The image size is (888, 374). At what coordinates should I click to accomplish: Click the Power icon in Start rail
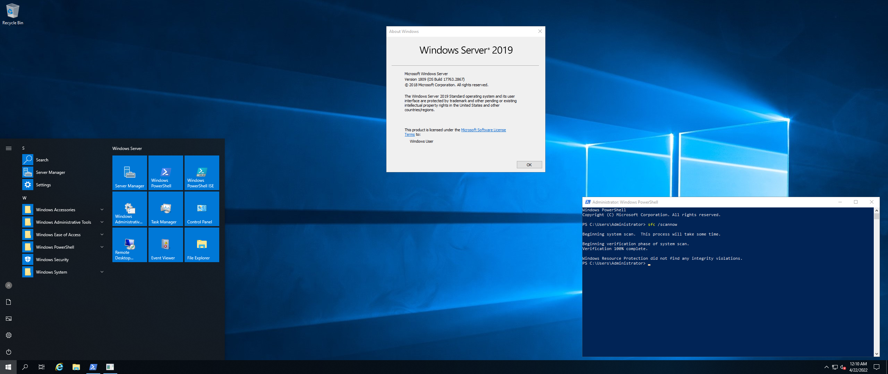click(9, 352)
